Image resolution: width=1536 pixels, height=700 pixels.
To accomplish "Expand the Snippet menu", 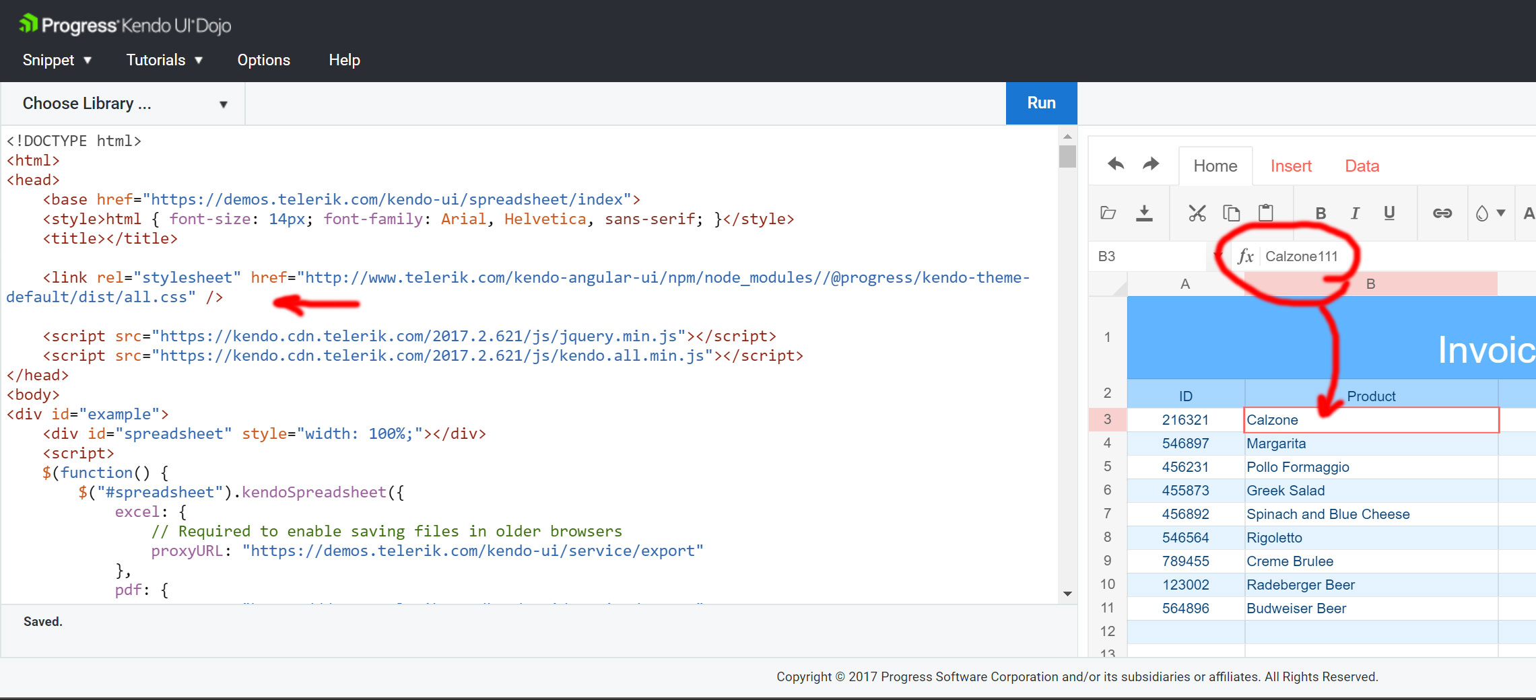I will 57,60.
